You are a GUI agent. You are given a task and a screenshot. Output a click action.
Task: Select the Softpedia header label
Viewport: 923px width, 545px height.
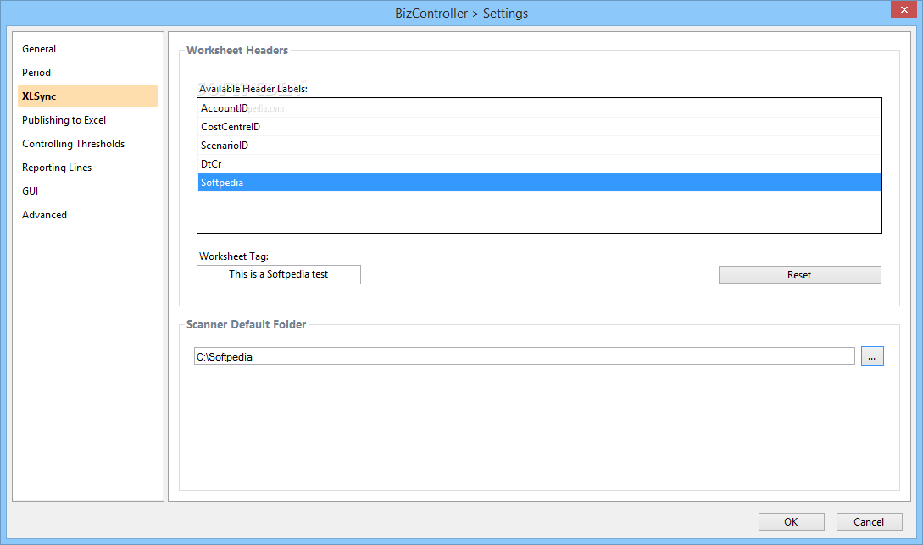[x=539, y=182]
